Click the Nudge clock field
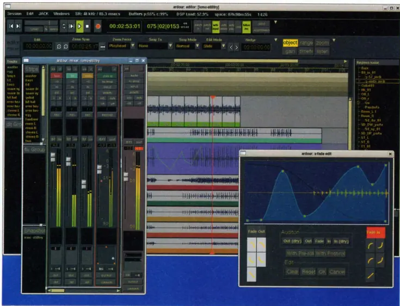 click(256, 47)
